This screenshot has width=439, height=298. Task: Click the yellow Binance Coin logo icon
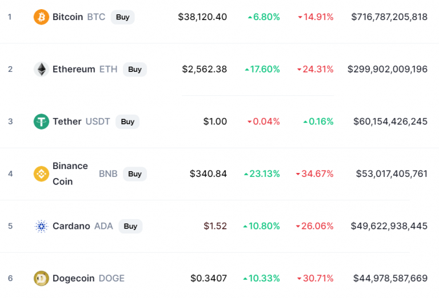click(41, 174)
